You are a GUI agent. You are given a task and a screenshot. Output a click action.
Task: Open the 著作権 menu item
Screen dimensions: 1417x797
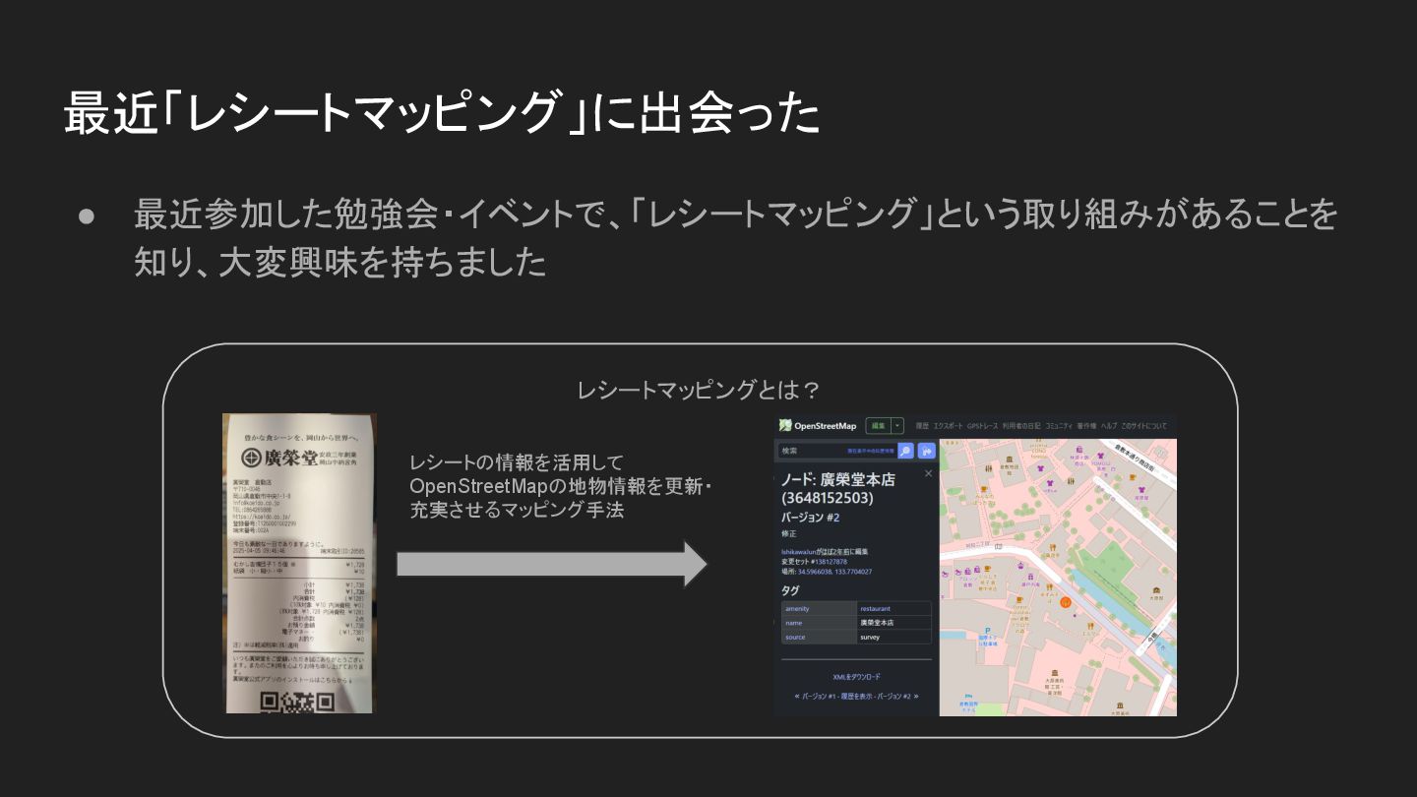1086,426
